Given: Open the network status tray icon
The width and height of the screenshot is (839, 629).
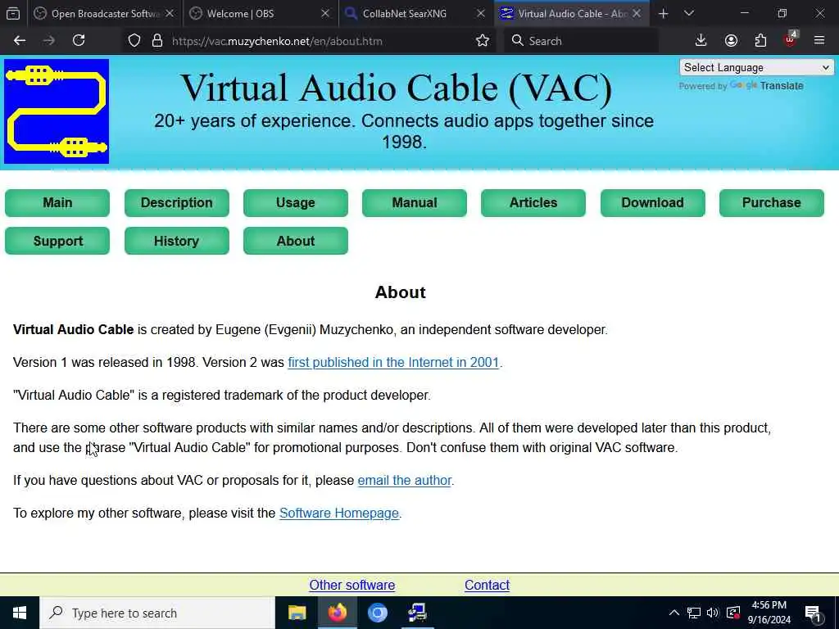Looking at the screenshot, I should coord(693,613).
